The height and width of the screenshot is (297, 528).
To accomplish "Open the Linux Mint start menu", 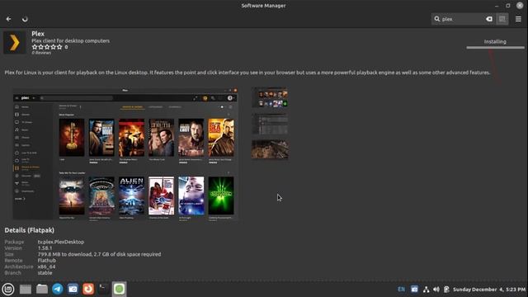I will (x=8, y=289).
